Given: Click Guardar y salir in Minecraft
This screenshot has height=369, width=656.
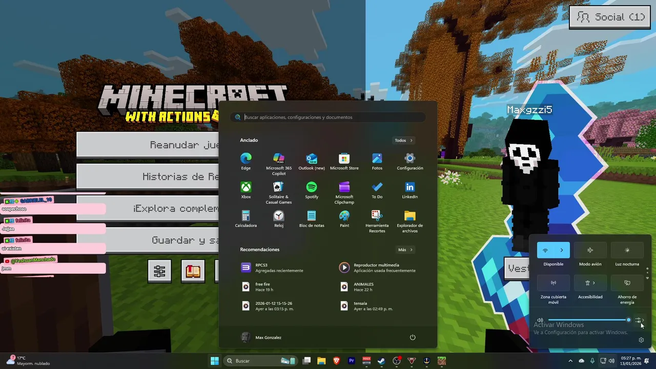Looking at the screenshot, I should click(x=148, y=240).
